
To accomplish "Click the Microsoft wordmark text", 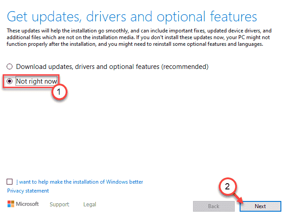I will coord(28,204).
